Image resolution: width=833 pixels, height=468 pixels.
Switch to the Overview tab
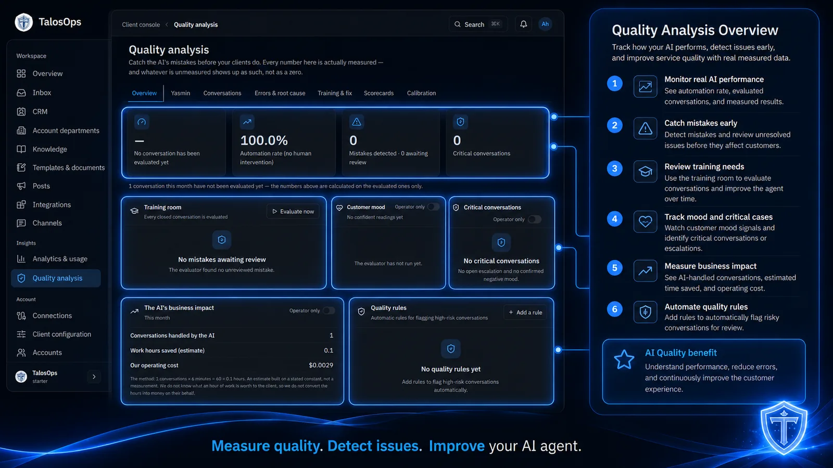tap(144, 93)
